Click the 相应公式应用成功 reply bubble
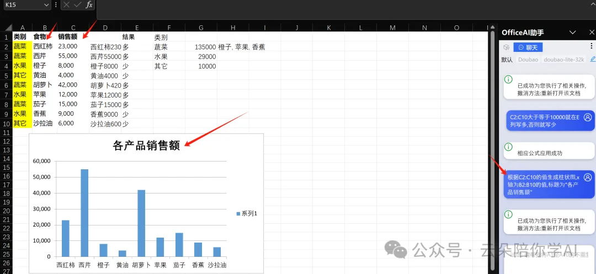The height and width of the screenshot is (274, 596). pos(549,151)
